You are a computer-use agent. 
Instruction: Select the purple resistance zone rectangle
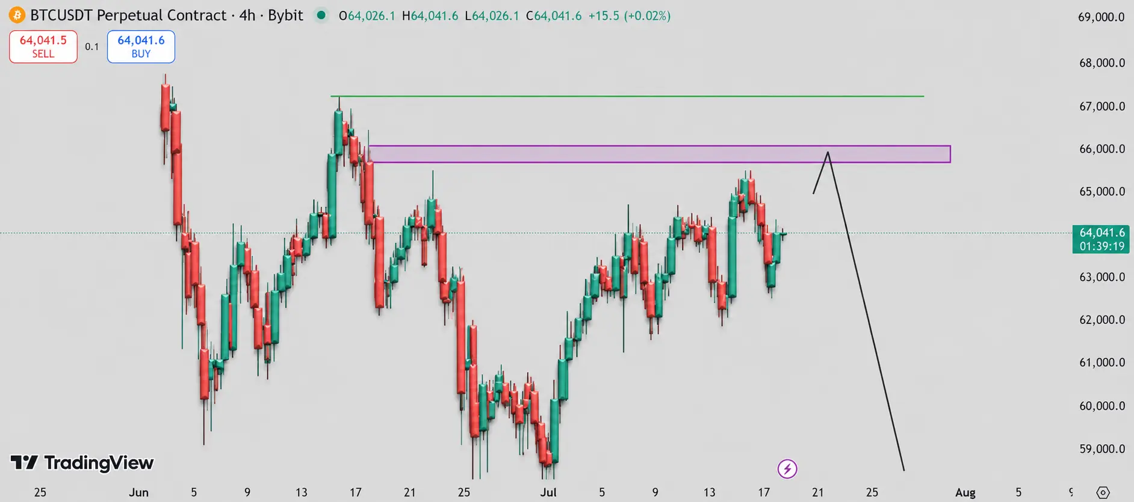660,154
